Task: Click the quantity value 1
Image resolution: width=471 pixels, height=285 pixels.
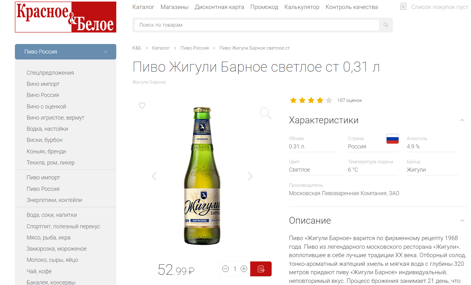Action: 235,269
